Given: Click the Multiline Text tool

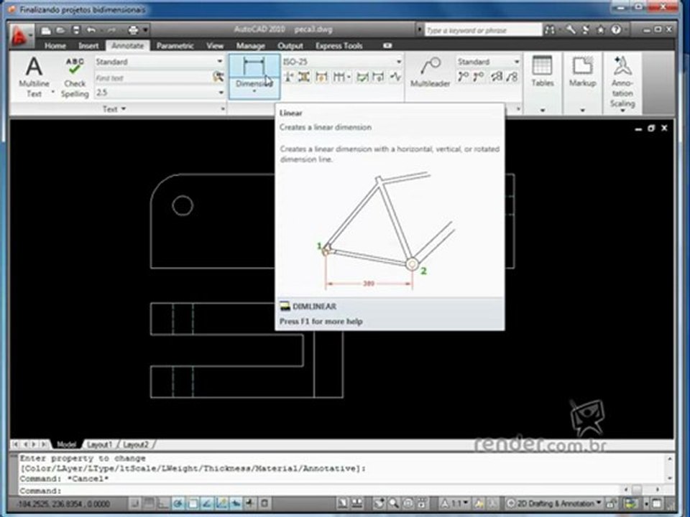Looking at the screenshot, I should pyautogui.click(x=34, y=77).
